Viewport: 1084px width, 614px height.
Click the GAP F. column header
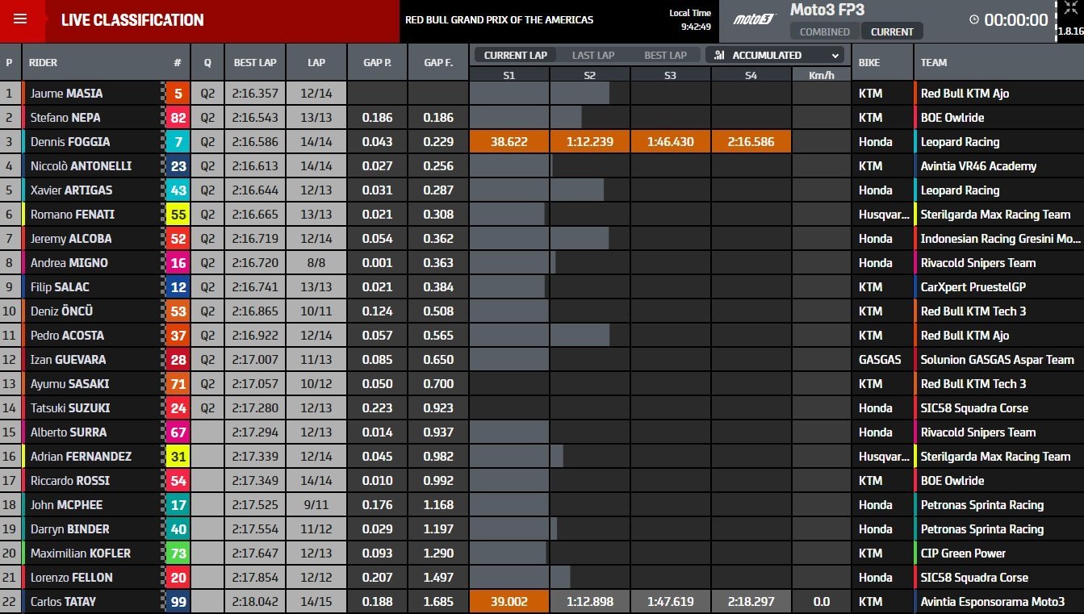tap(438, 62)
